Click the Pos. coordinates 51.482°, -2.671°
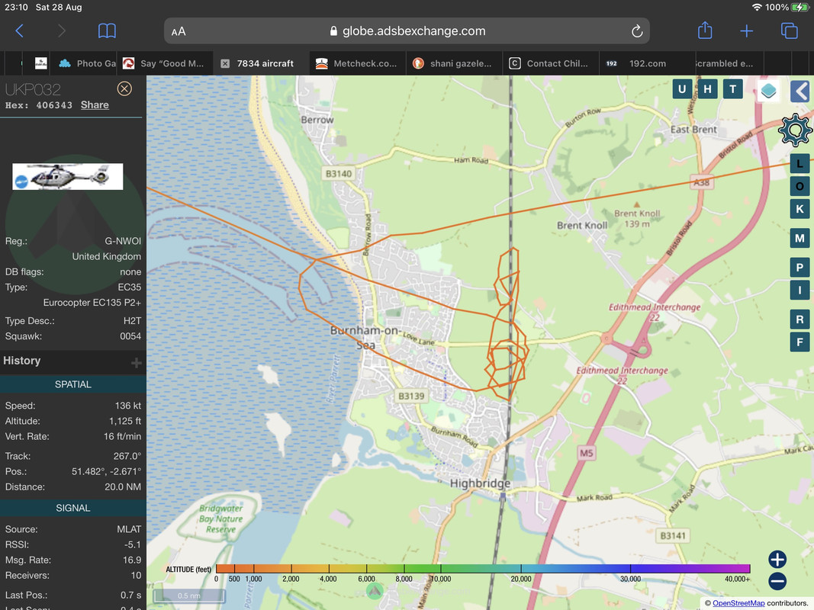 [x=106, y=471]
